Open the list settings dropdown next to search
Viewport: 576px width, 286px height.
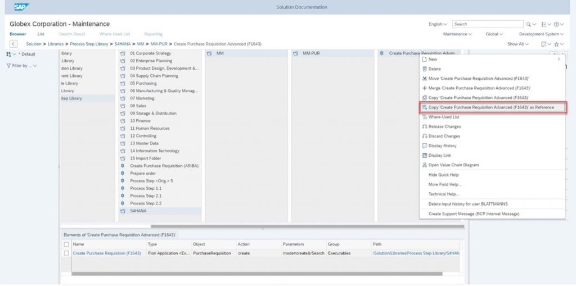coord(546,24)
